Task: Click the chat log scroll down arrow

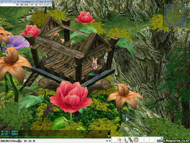Action: (109, 137)
